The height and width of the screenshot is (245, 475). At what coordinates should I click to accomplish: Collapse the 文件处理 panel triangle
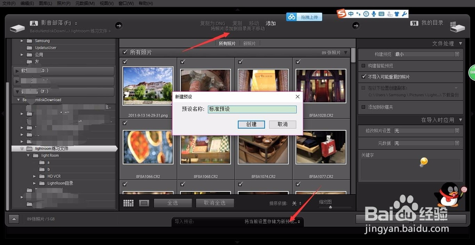460,44
